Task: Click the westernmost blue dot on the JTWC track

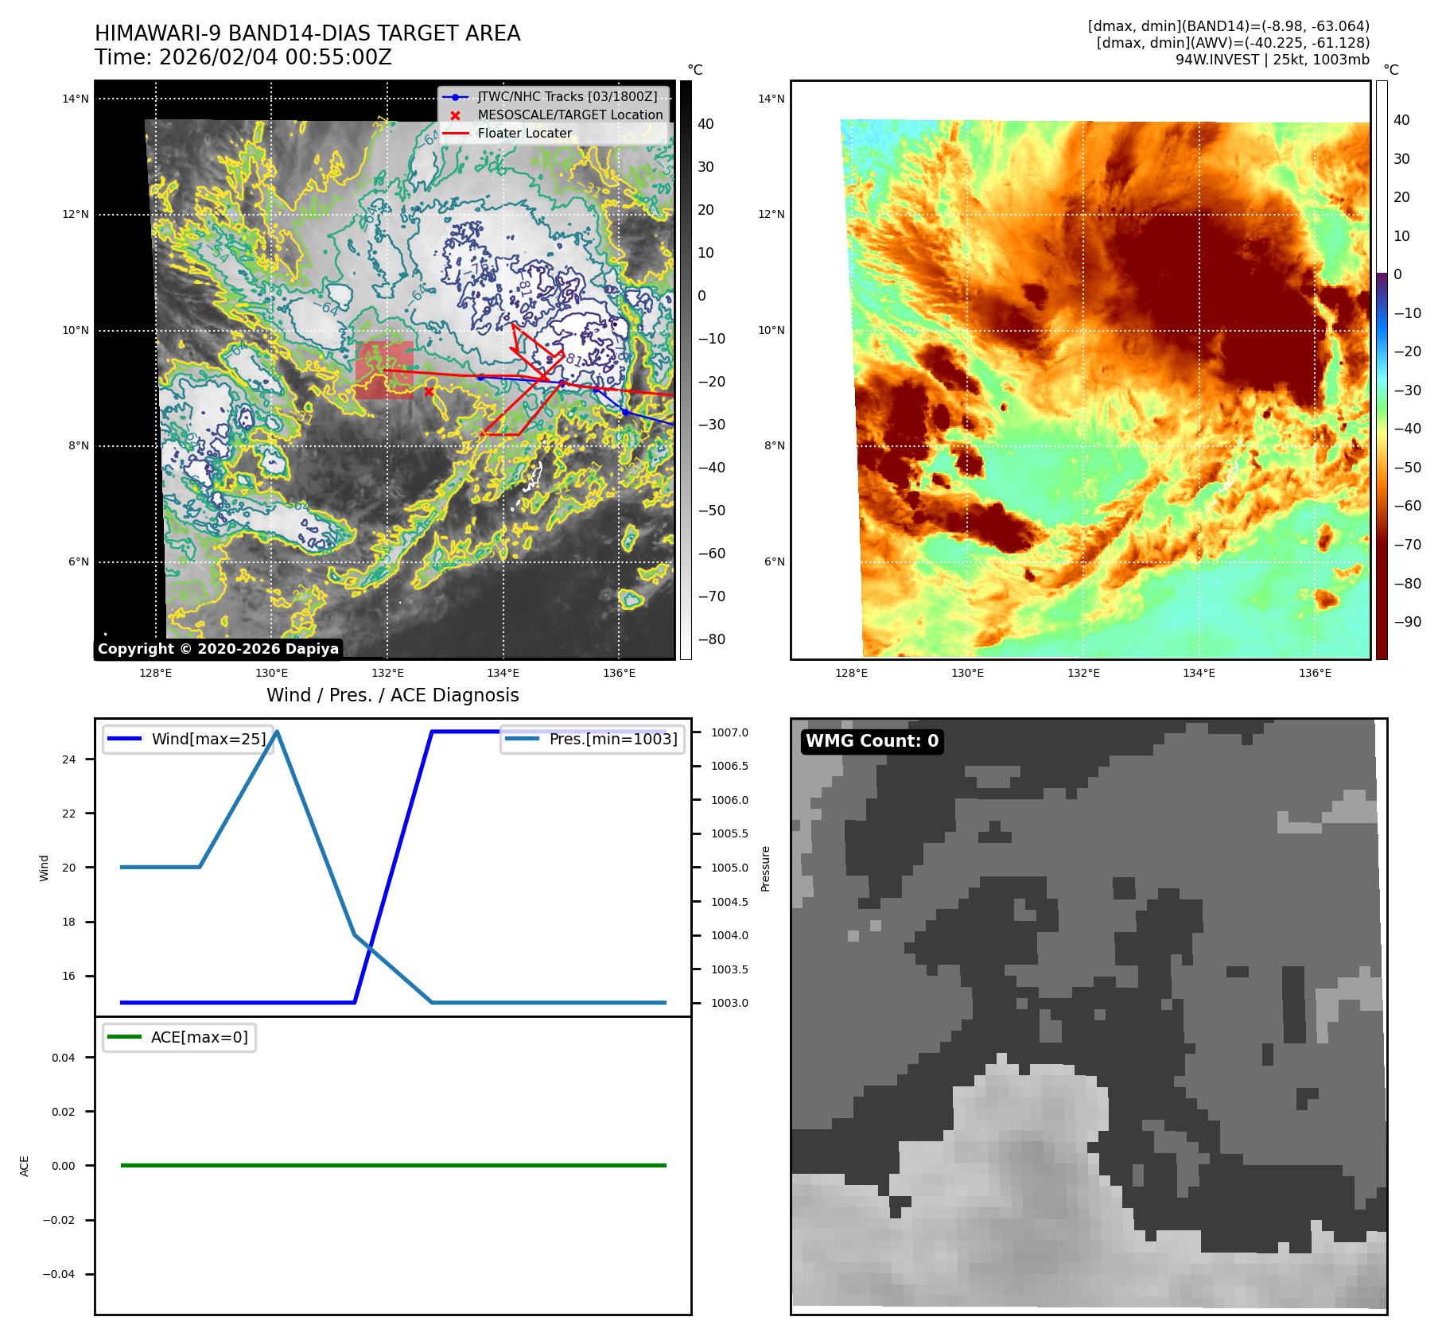Action: [480, 377]
